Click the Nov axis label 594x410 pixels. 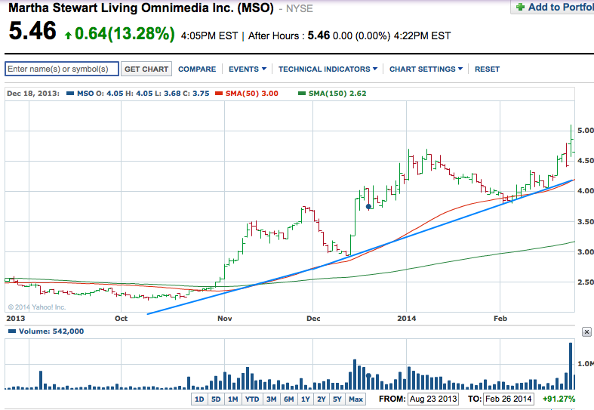click(x=225, y=319)
